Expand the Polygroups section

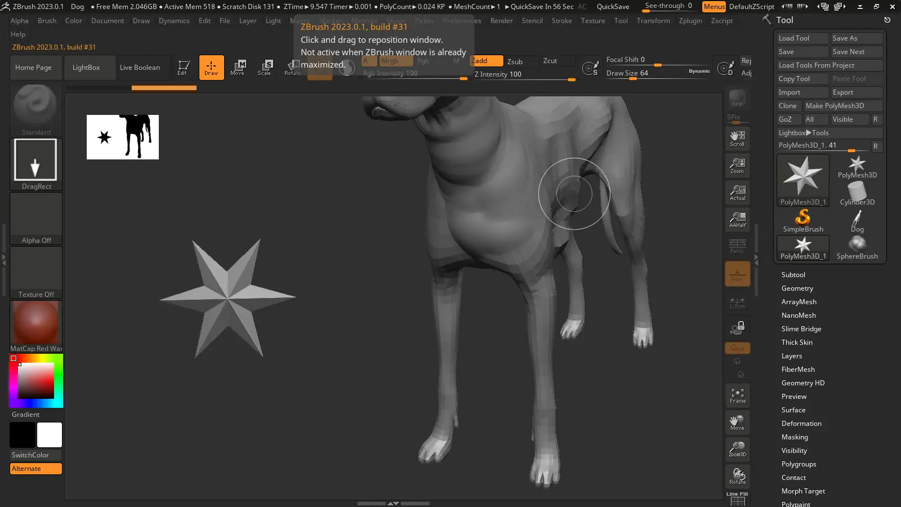pos(799,464)
